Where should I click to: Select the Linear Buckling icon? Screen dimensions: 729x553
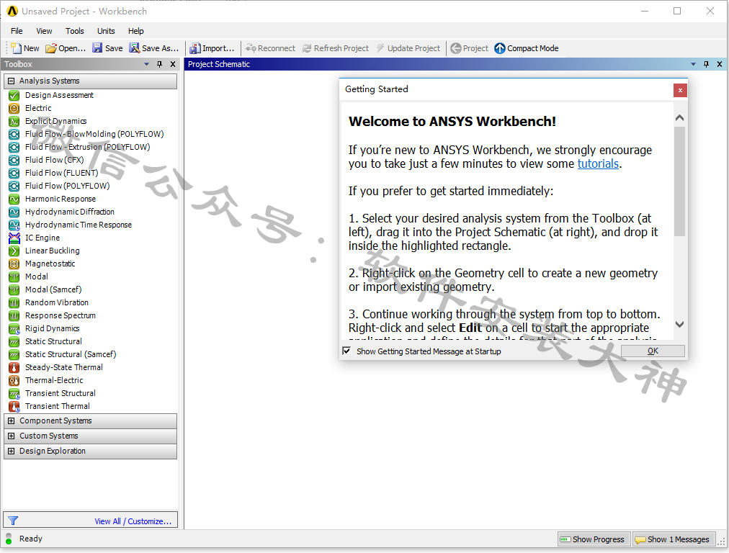pyautogui.click(x=14, y=251)
